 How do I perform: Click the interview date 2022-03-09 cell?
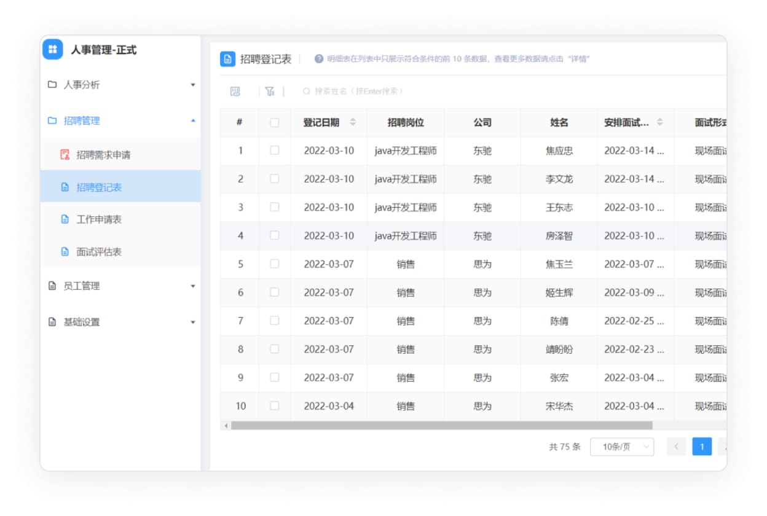coord(634,292)
